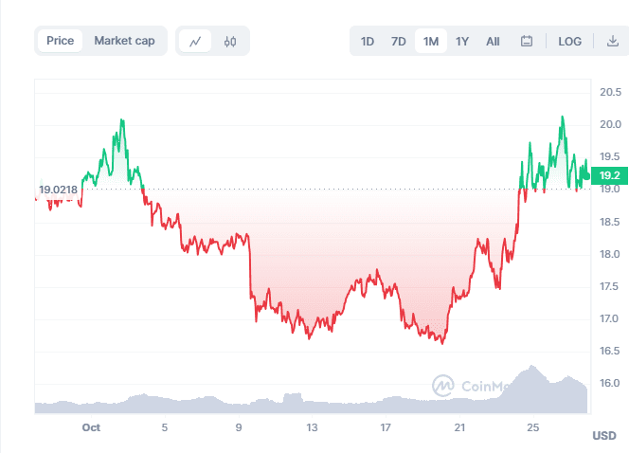
Task: Click the 13 date marker on axis
Action: [312, 427]
